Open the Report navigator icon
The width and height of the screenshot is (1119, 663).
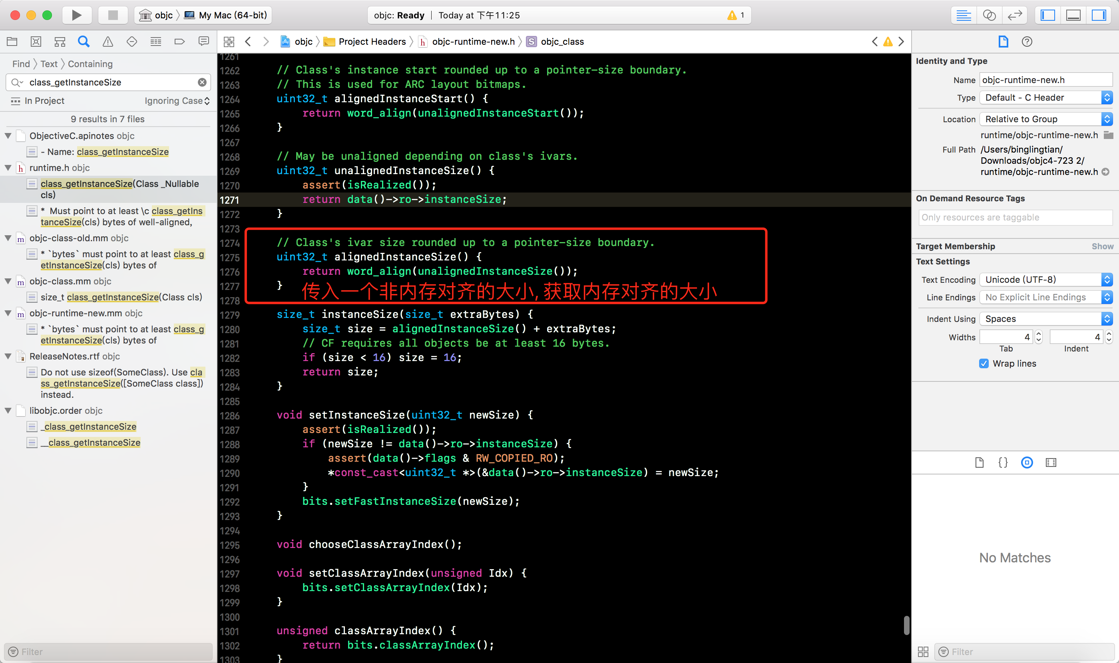tap(203, 42)
